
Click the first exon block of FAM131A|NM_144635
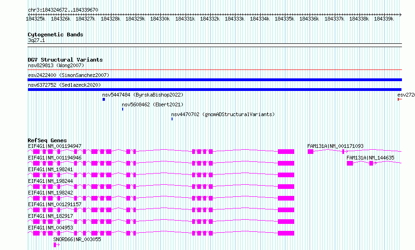[x=350, y=163]
